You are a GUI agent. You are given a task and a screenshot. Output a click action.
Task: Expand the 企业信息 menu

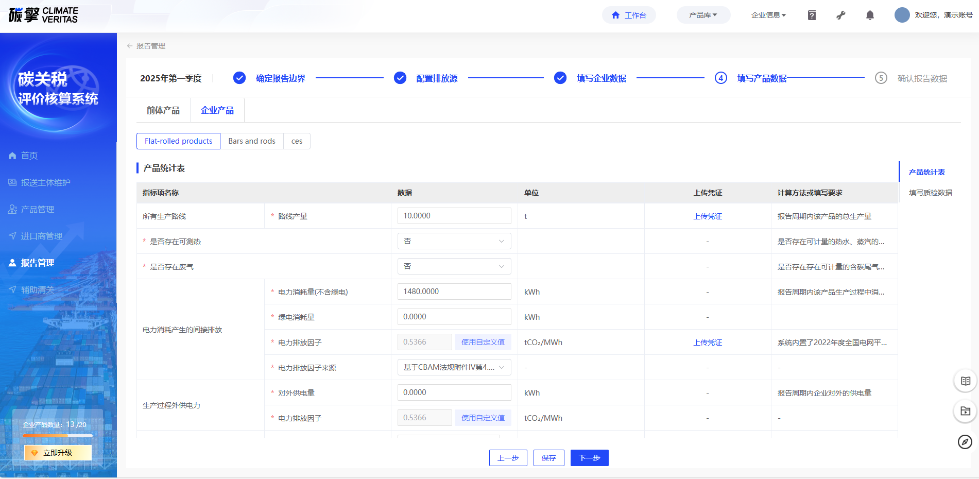768,15
